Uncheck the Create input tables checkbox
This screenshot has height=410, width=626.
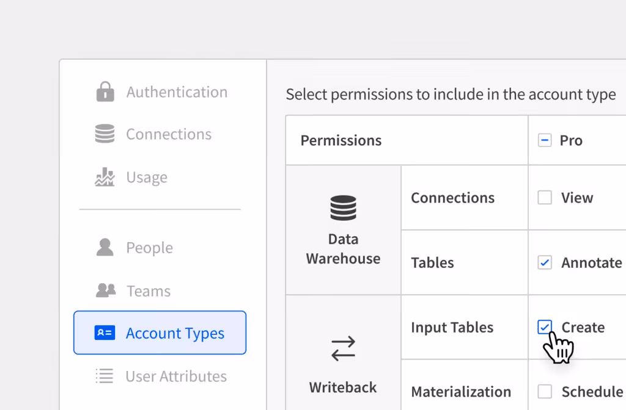545,327
